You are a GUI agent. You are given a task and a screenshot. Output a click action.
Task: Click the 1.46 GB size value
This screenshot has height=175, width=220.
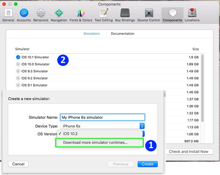[x=193, y=92]
